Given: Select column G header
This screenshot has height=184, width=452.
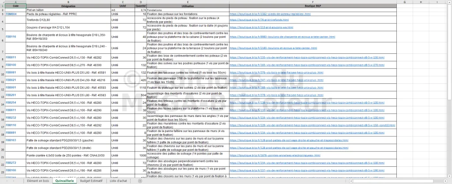Looking at the screenshot, I should (x=405, y=2).
